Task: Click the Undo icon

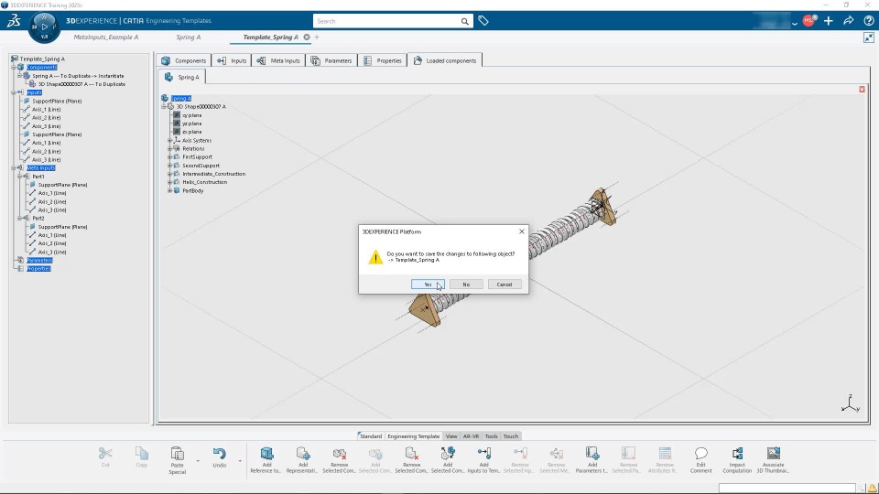Action: coord(219,453)
